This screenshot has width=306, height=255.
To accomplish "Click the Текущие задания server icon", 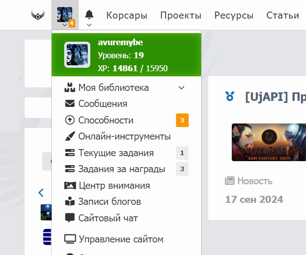I will point(70,153).
